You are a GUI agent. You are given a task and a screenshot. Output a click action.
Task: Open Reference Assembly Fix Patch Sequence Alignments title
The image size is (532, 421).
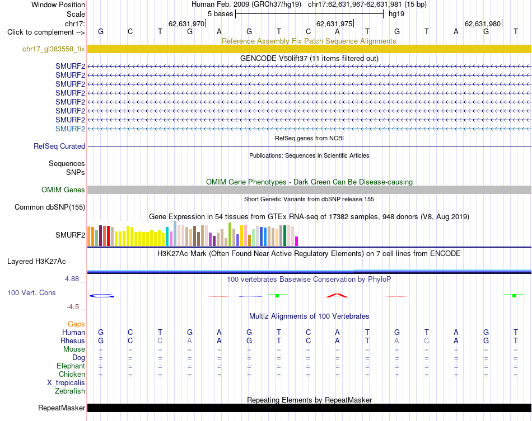point(309,41)
